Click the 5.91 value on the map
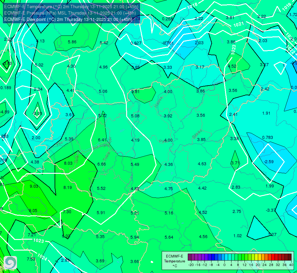This screenshot has width=297, height=273. [x=101, y=213]
